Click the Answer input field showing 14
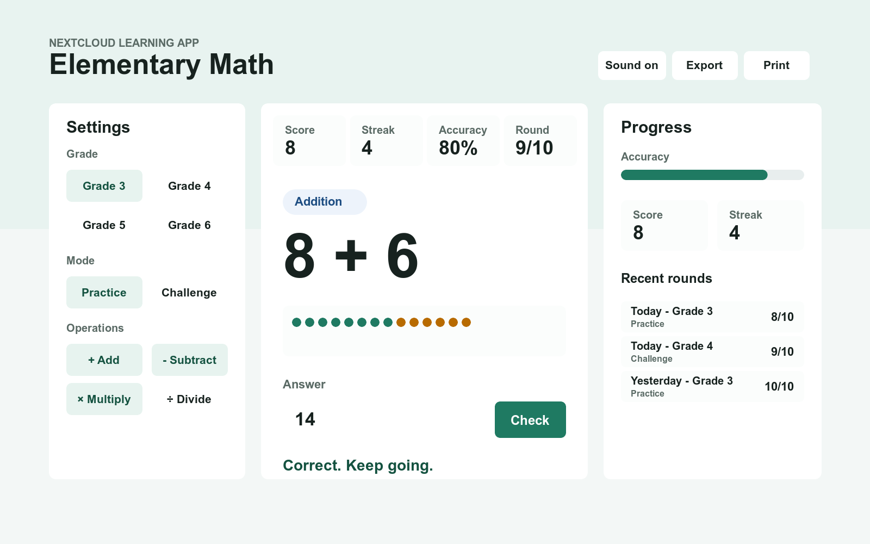870x544 pixels. pos(385,419)
